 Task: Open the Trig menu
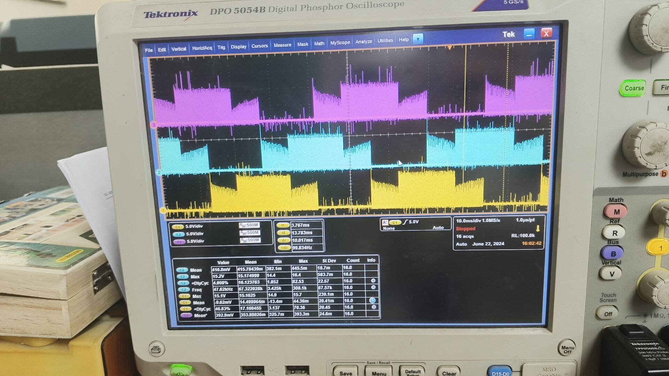tap(221, 47)
